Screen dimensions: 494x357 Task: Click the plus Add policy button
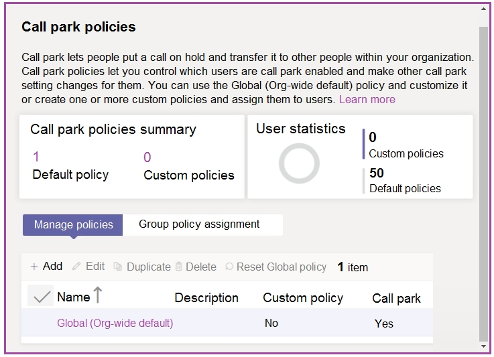[46, 267]
